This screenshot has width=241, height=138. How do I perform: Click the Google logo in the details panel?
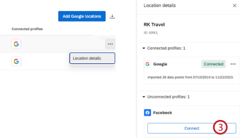pyautogui.click(x=147, y=64)
